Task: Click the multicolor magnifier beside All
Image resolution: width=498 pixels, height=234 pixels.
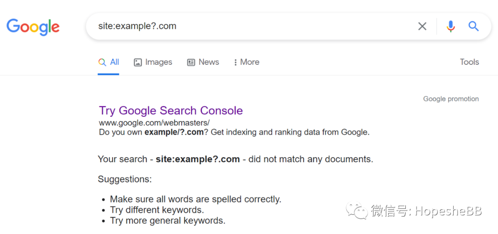Action: tap(102, 62)
